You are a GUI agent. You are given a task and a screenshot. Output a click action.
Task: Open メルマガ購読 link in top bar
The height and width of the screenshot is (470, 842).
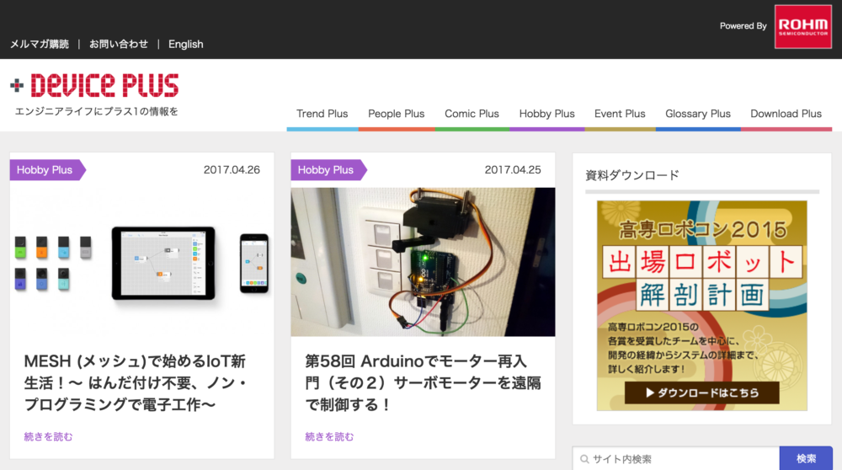tap(40, 44)
